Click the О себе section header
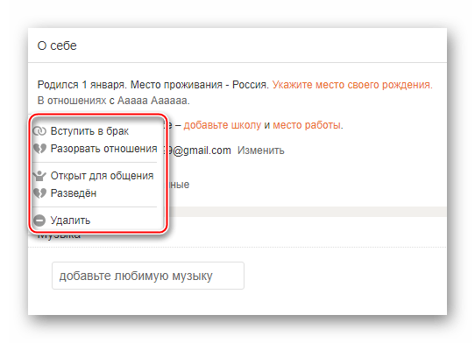 57,45
